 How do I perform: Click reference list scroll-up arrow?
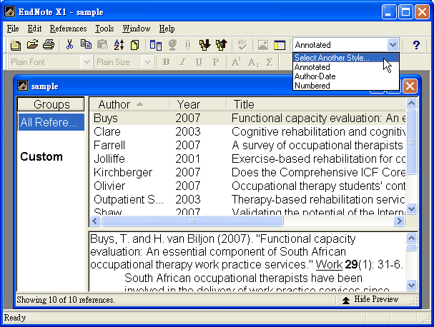[411, 103]
